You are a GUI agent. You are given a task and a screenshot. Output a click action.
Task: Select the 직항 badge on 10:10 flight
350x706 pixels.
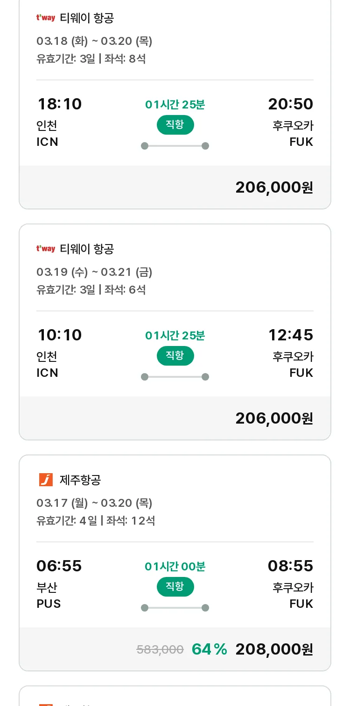(x=175, y=356)
